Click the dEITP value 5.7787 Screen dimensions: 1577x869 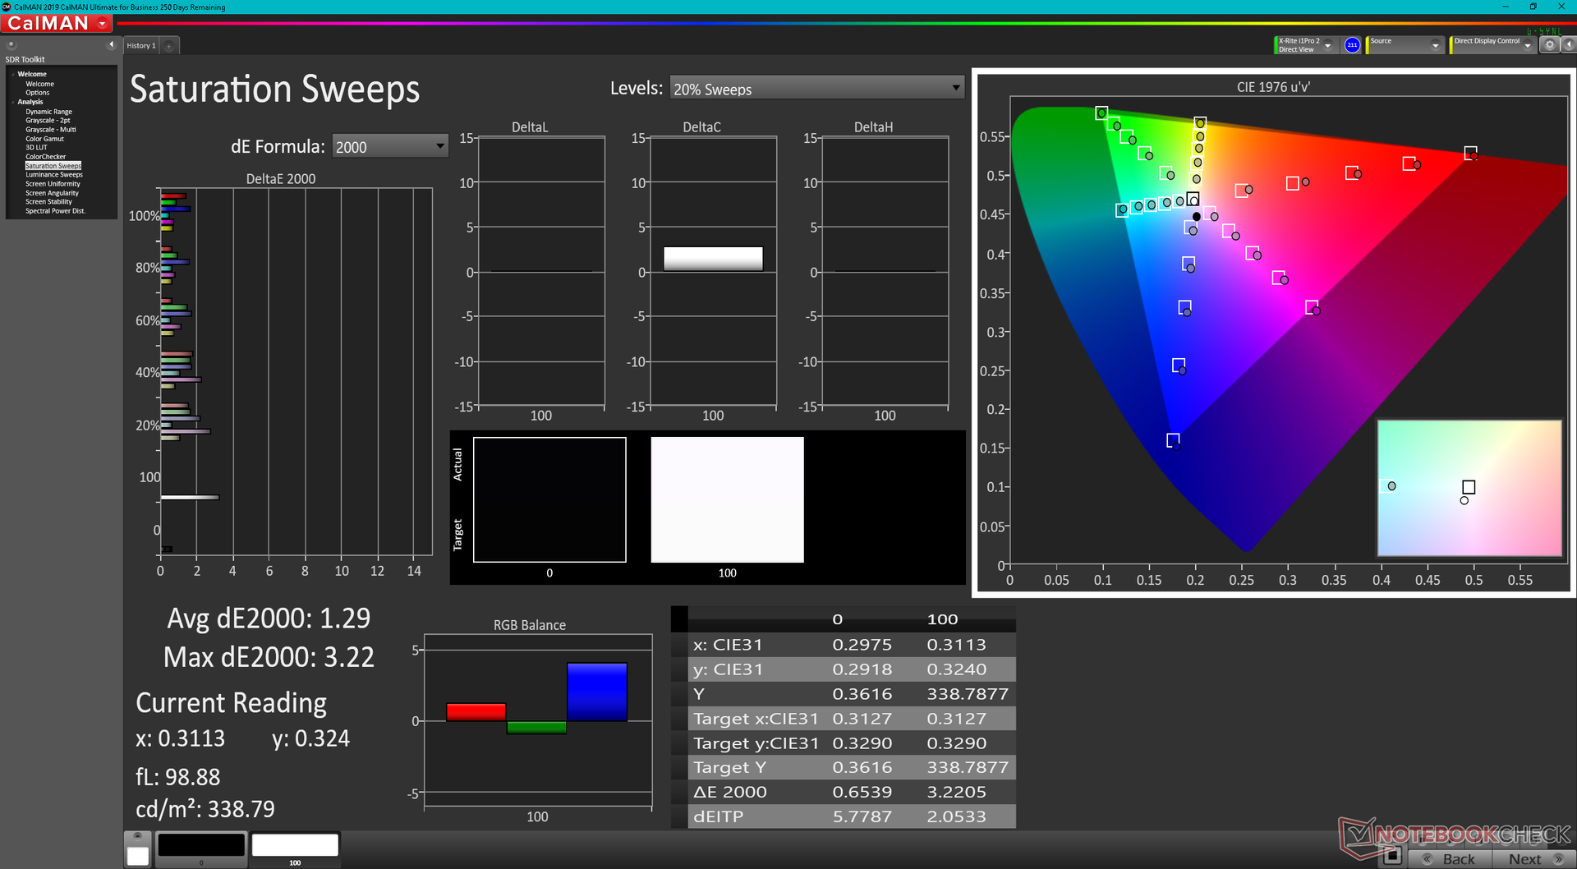pos(862,816)
